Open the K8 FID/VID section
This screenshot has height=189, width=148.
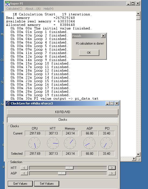[63, 112]
